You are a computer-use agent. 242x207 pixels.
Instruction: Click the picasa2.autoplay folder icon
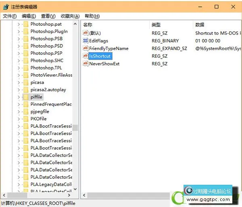26,90
